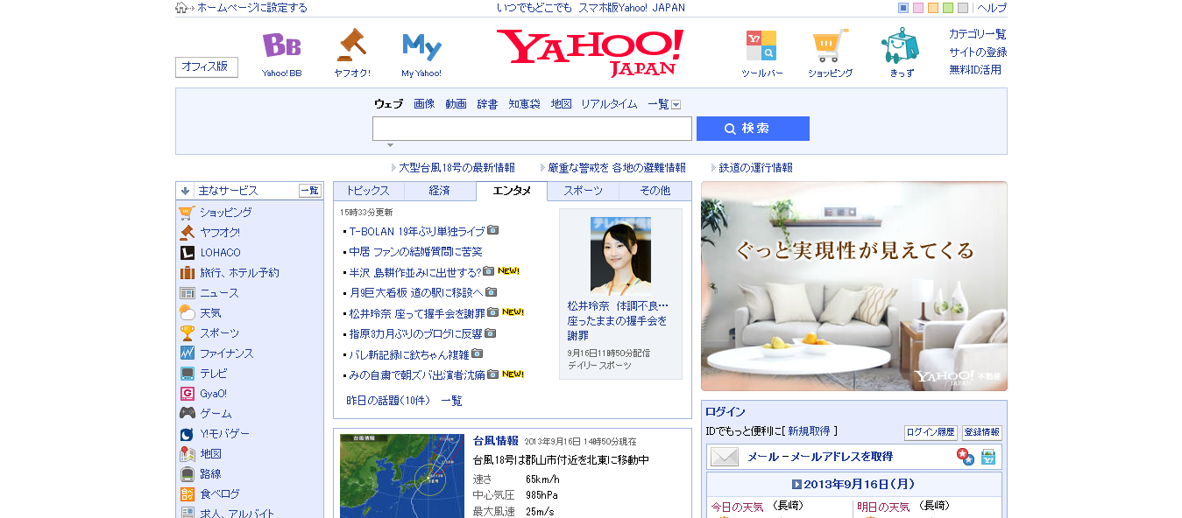Select the gray theme color swatch

[x=963, y=8]
